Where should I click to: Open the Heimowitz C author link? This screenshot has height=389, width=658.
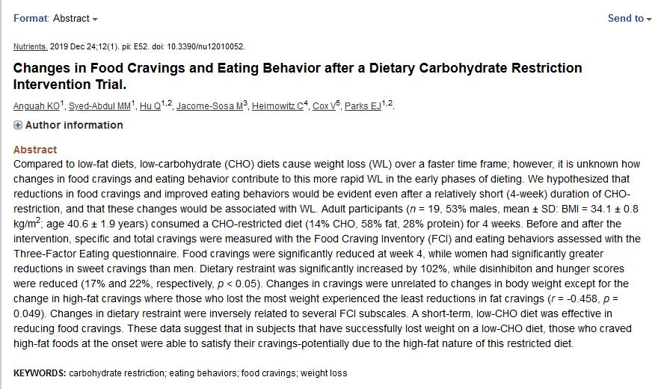277,106
